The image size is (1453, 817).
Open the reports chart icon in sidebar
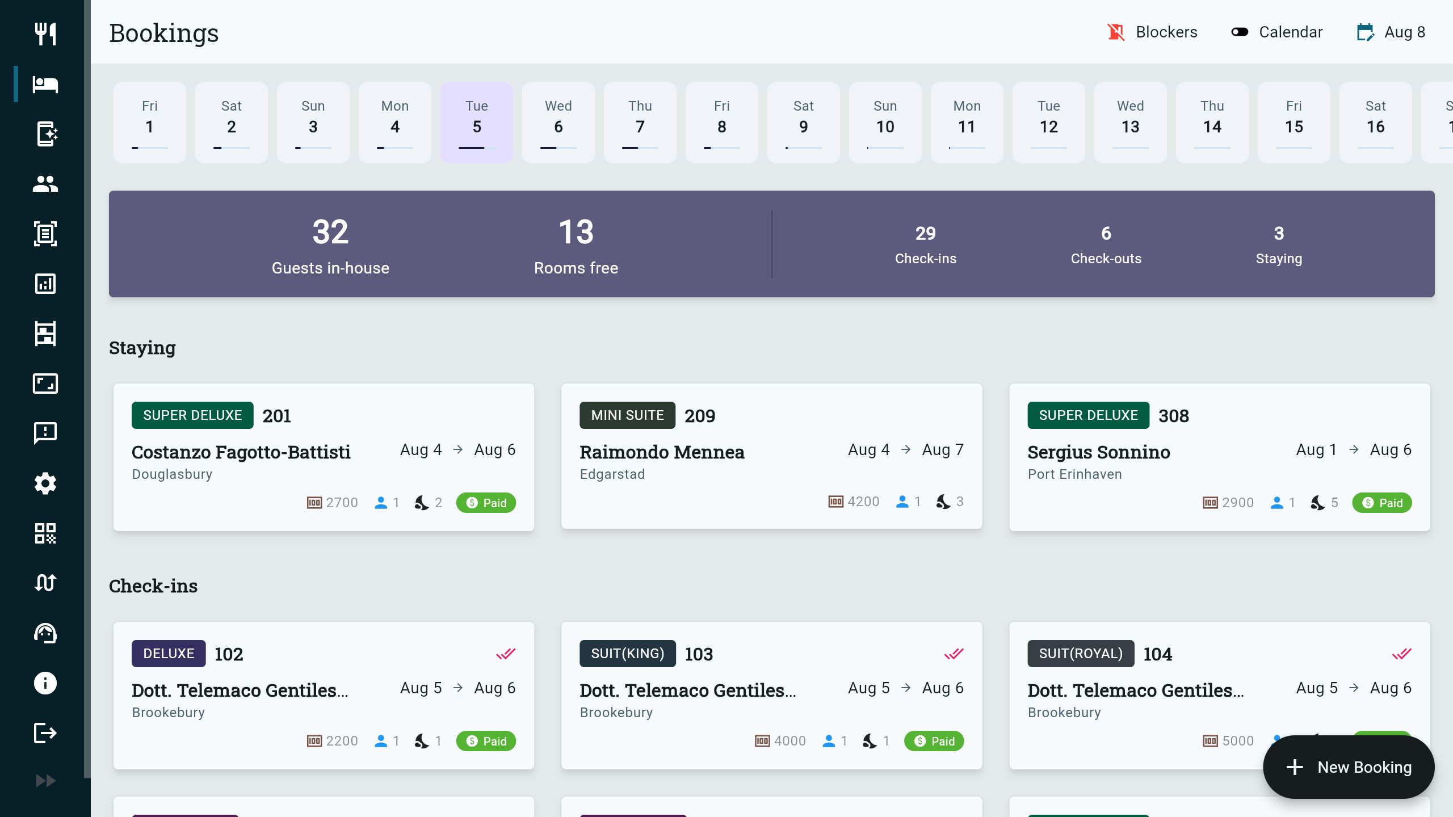tap(45, 284)
